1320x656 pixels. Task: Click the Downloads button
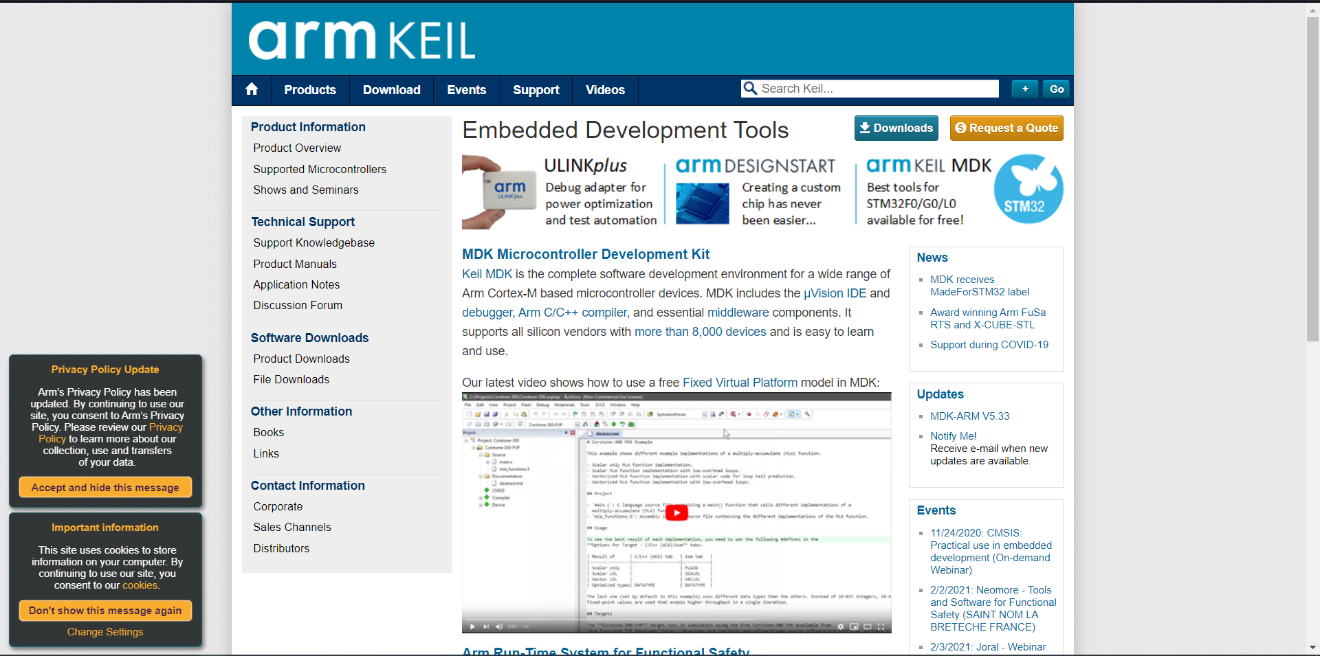click(896, 128)
